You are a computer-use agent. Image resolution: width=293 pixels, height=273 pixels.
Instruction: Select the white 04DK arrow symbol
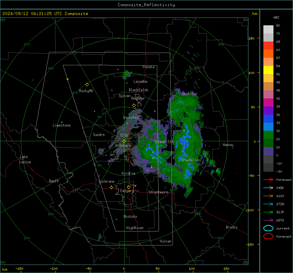click(268, 188)
